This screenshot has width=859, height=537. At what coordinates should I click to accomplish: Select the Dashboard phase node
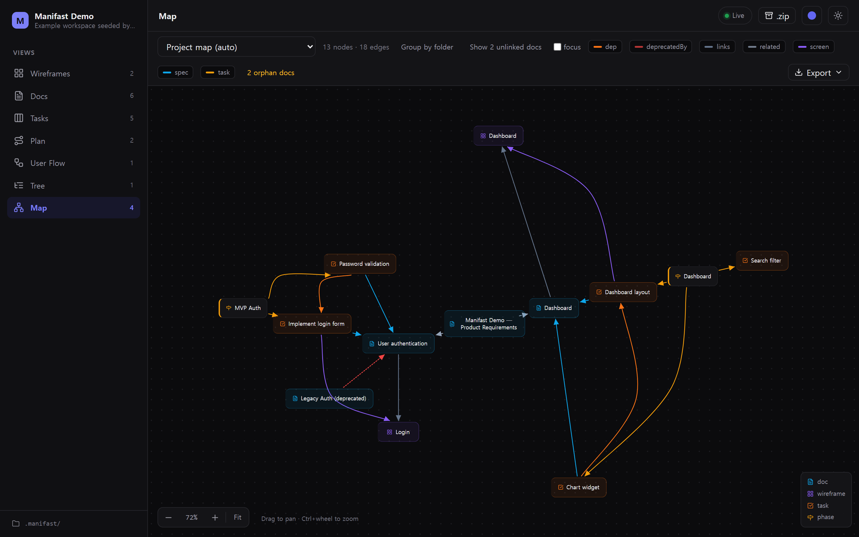693,276
